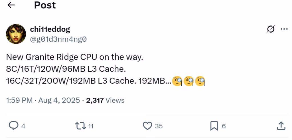Open the three-dot More options menu
The width and height of the screenshot is (292, 140).
[x=284, y=29]
